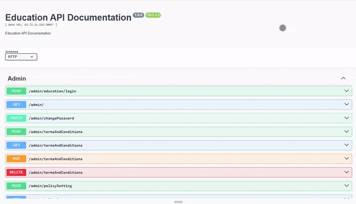Click PATCH badge for changePassword
The height and width of the screenshot is (204, 356).
16,118
